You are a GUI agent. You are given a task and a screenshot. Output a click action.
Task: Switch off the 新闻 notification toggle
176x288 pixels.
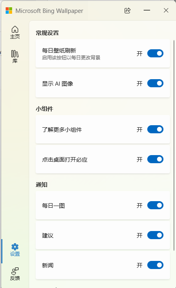pos(155,265)
